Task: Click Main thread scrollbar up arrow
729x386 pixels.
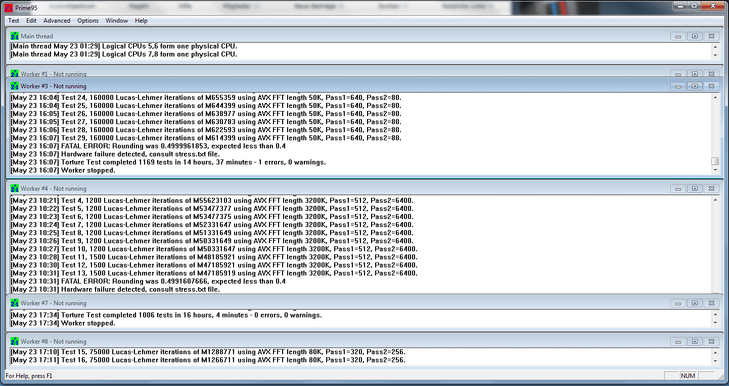Action: (715, 46)
